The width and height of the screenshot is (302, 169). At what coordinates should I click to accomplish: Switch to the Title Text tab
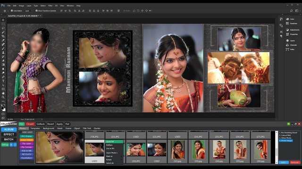[87, 128]
